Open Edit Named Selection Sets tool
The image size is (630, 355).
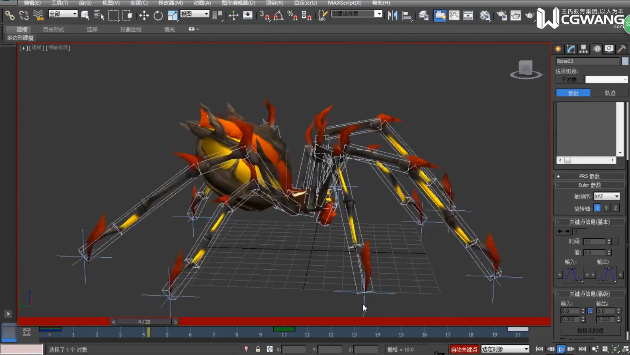click(323, 15)
